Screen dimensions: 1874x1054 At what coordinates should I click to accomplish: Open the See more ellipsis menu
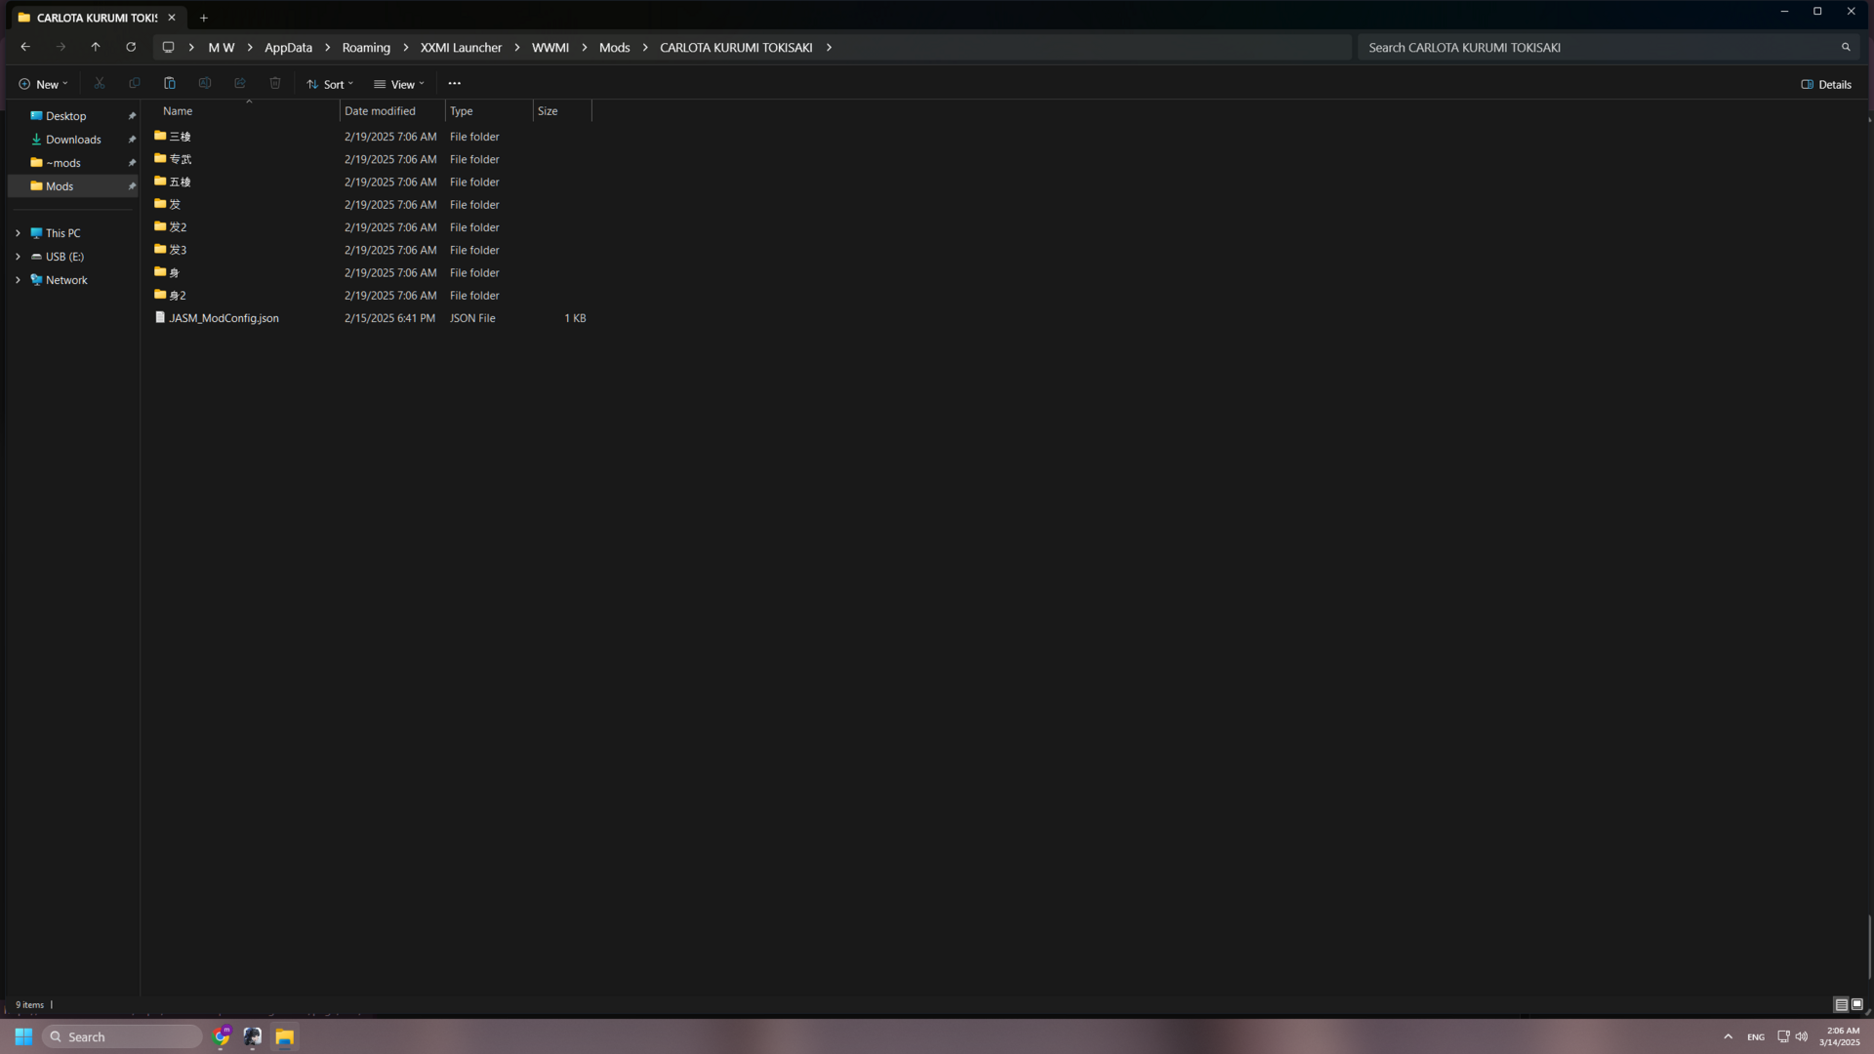pos(455,84)
